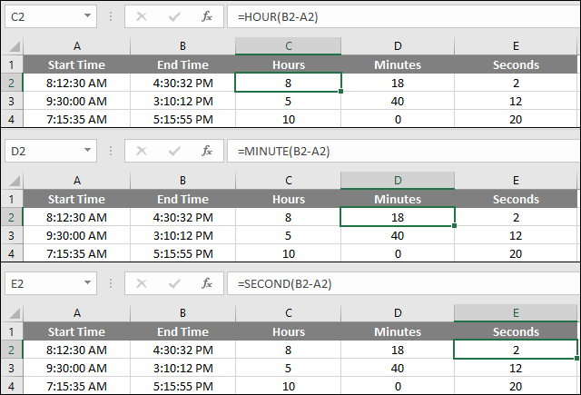The height and width of the screenshot is (395, 581).
Task: Click the fill handle of selected cell C2
Action: point(341,91)
